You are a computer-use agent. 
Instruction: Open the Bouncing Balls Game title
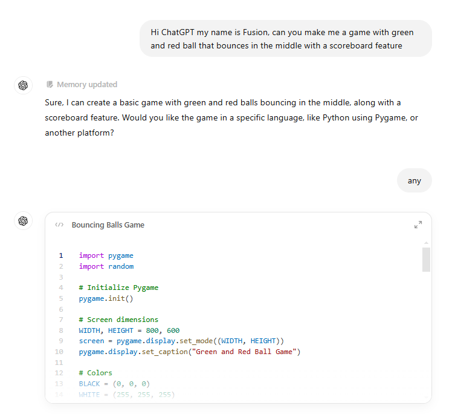point(108,225)
